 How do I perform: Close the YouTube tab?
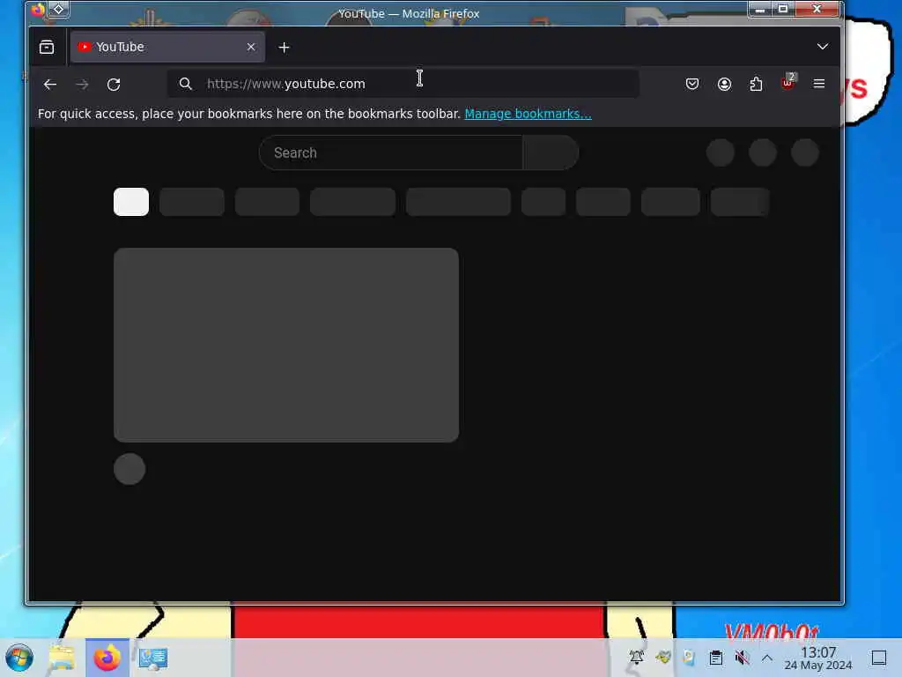point(251,47)
